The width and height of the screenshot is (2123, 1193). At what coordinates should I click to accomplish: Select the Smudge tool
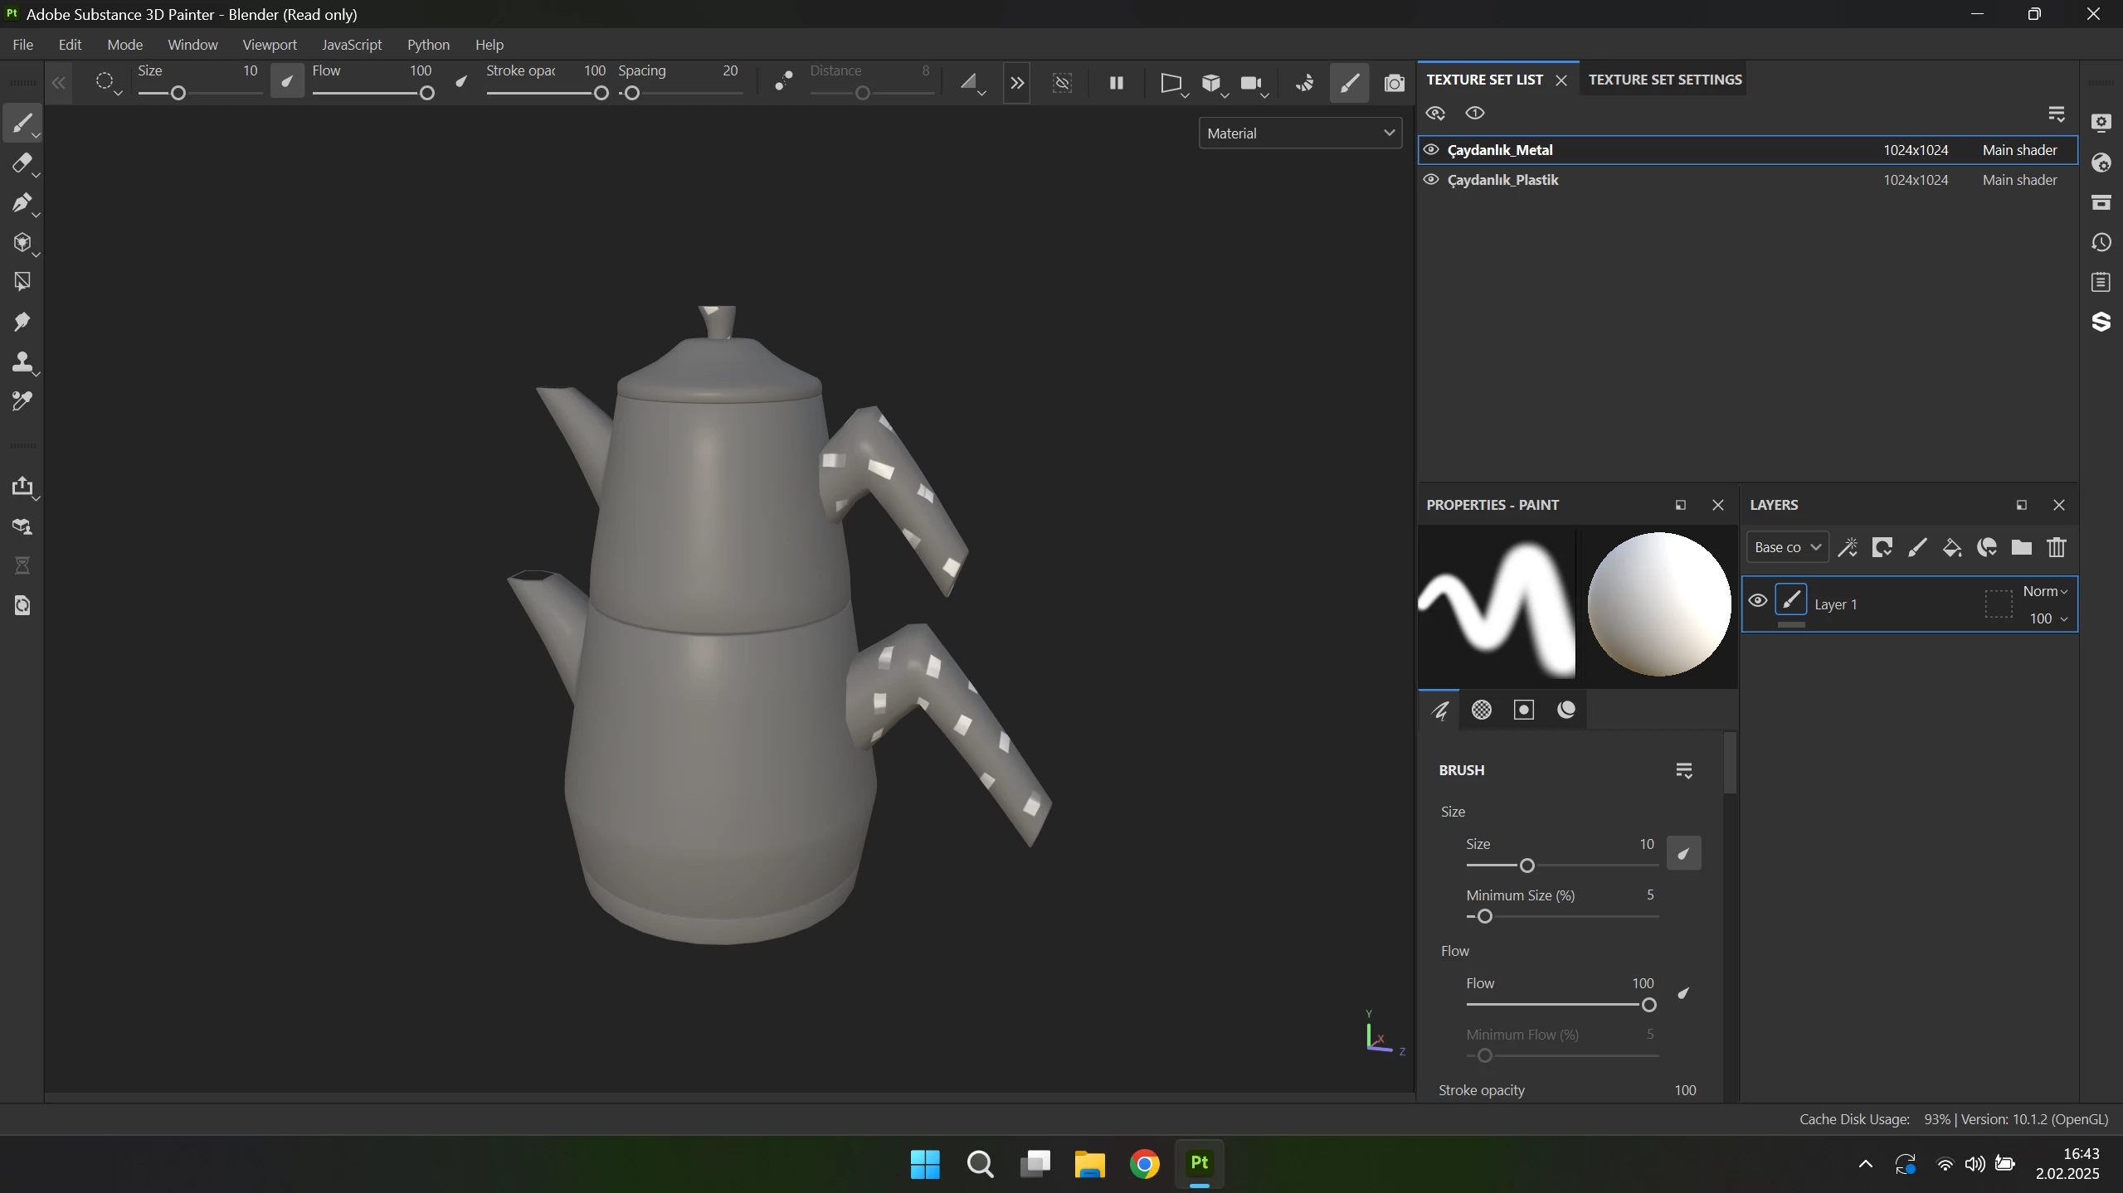click(22, 322)
